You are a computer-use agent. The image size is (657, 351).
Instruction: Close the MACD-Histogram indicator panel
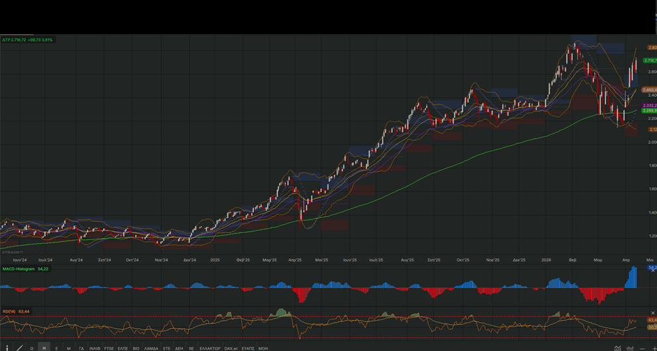click(652, 270)
